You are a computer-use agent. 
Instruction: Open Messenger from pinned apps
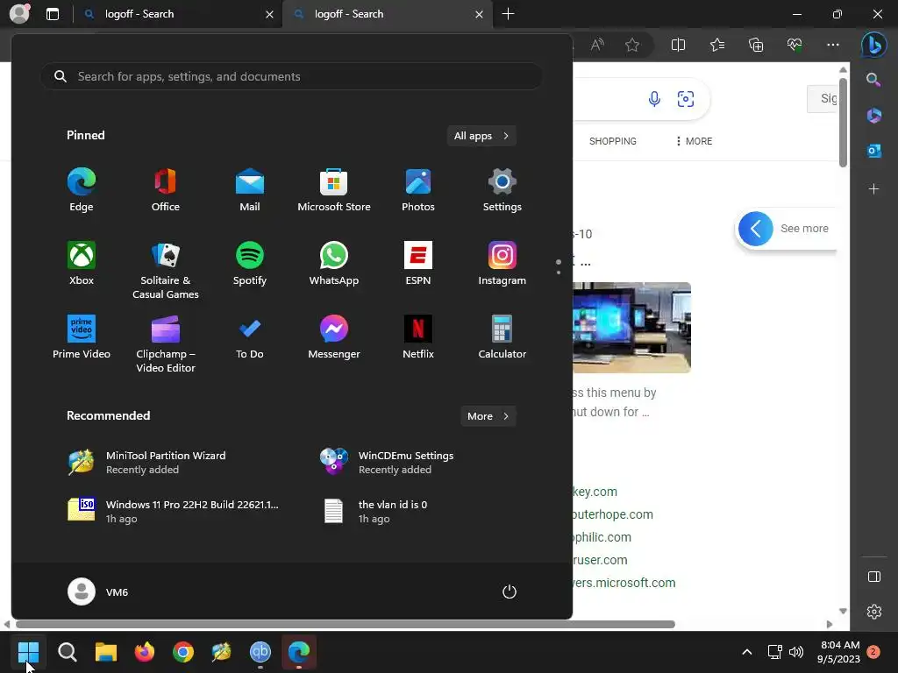point(334,337)
